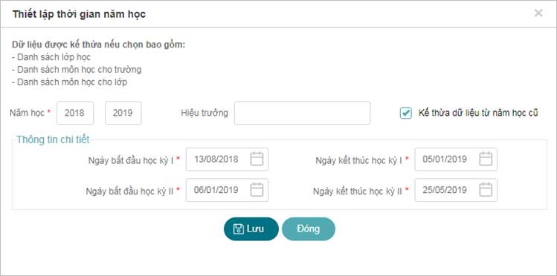
Task: Click the Đóng button
Action: (x=309, y=229)
